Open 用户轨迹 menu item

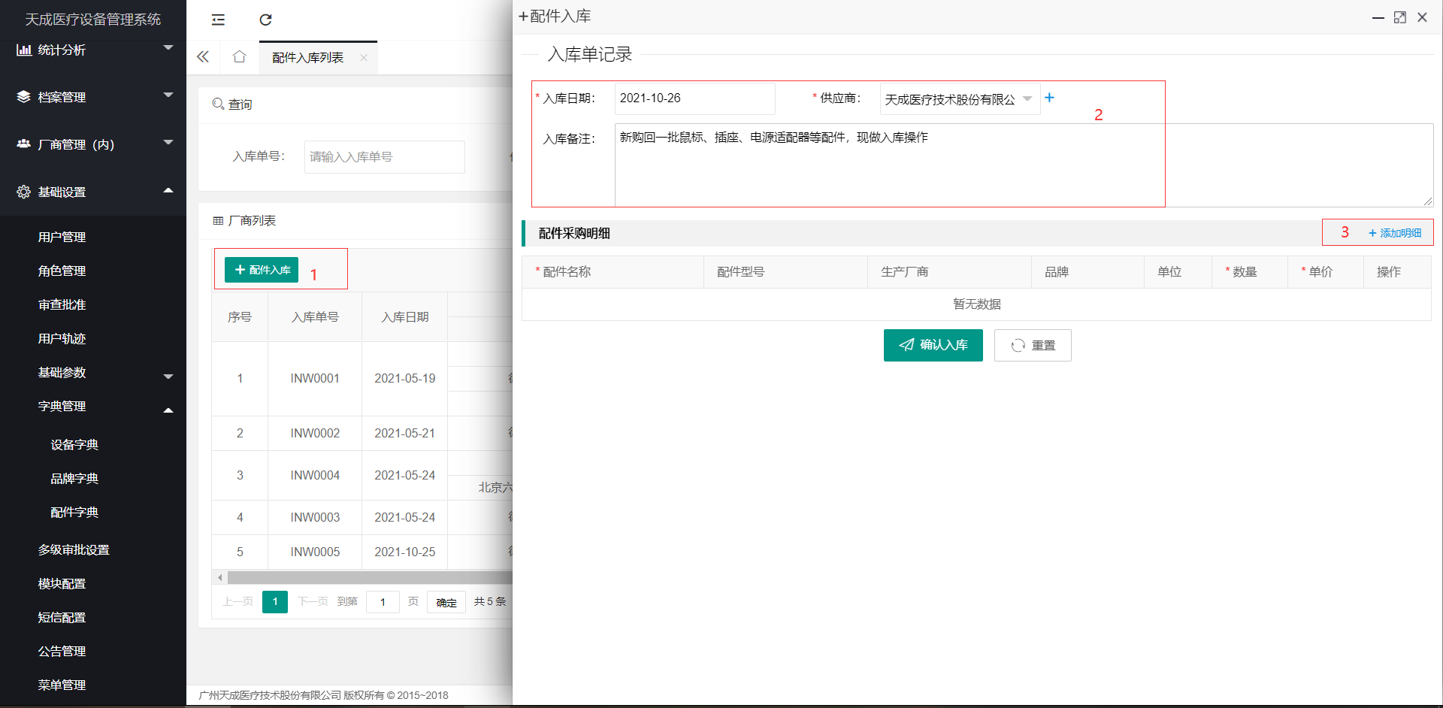62,338
